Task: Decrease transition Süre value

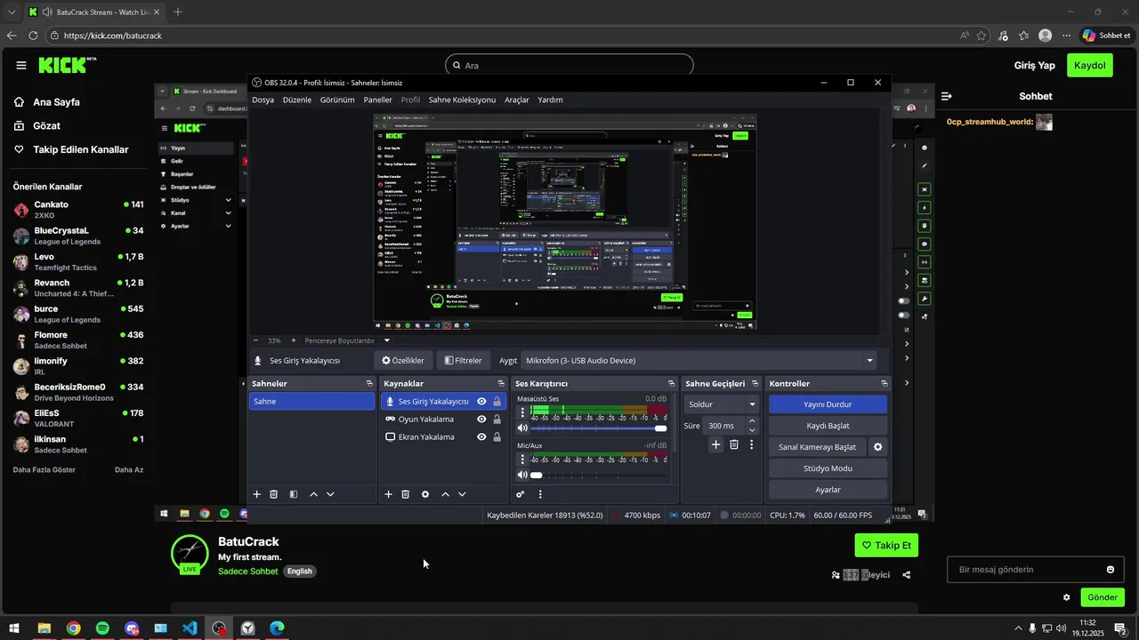Action: pos(752,430)
